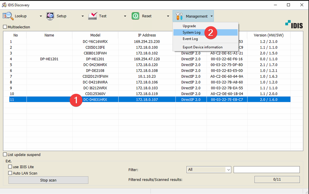Tick the List update suspend checkbox
The image size is (309, 194).
point(5,155)
